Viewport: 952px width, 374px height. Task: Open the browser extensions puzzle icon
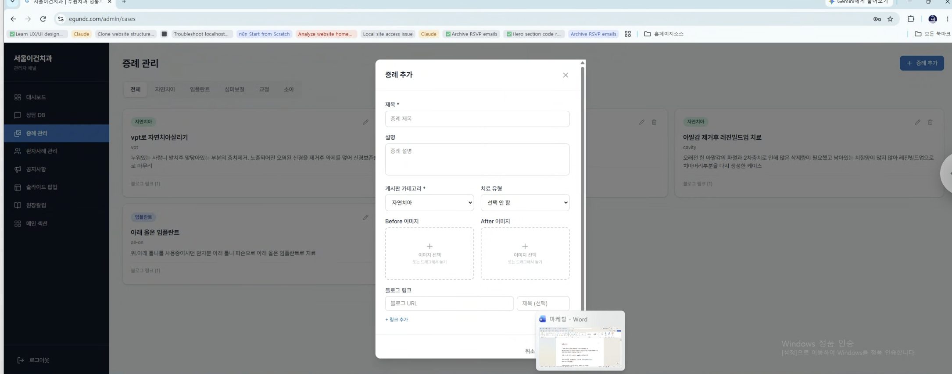pos(911,19)
